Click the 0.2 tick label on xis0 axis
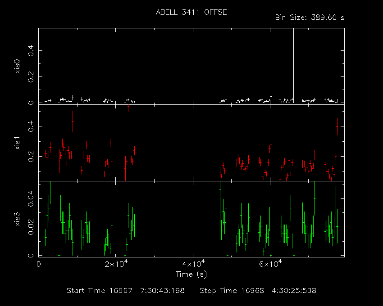The width and height of the screenshot is (383, 306). point(31,76)
